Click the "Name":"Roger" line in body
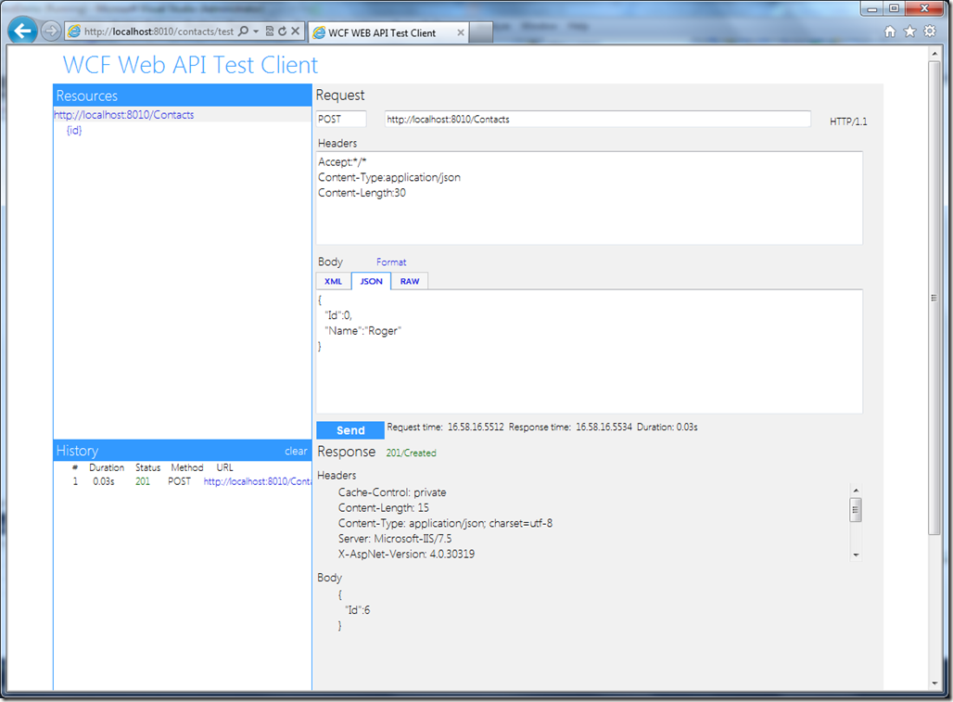953x702 pixels. coord(363,331)
